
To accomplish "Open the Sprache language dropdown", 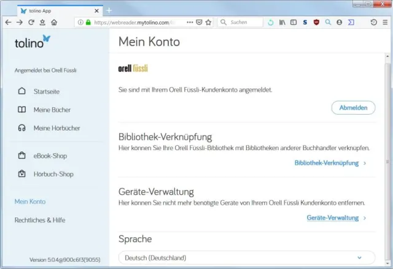I will coord(246,258).
